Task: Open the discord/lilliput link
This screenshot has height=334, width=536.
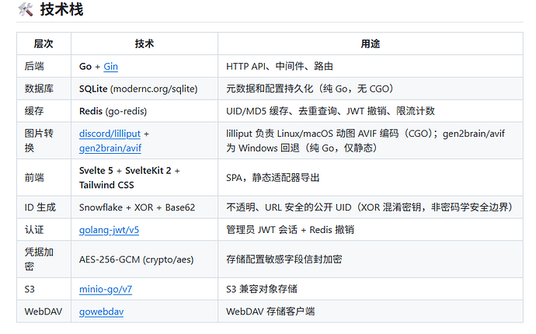Action: pyautogui.click(x=110, y=134)
